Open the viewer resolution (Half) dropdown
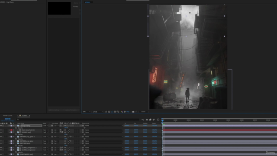 coord(98,112)
